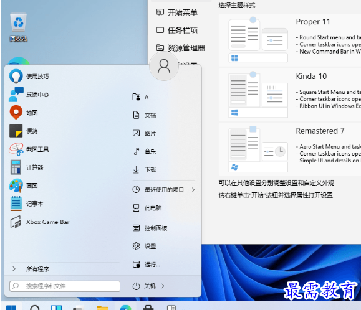The height and width of the screenshot is (310, 361).
Task: Open the Xbox Game Bar icon
Action: pyautogui.click(x=16, y=222)
